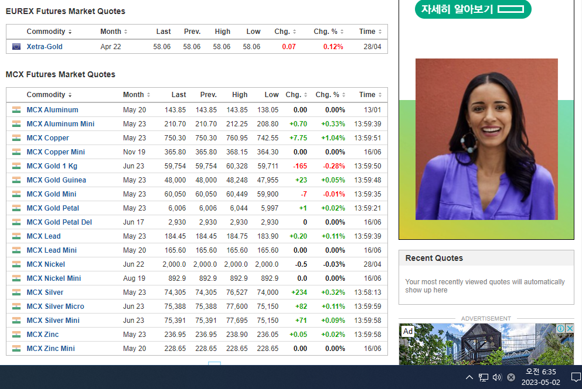
Task: Open the Xetra-Gold quote link
Action: (45, 47)
